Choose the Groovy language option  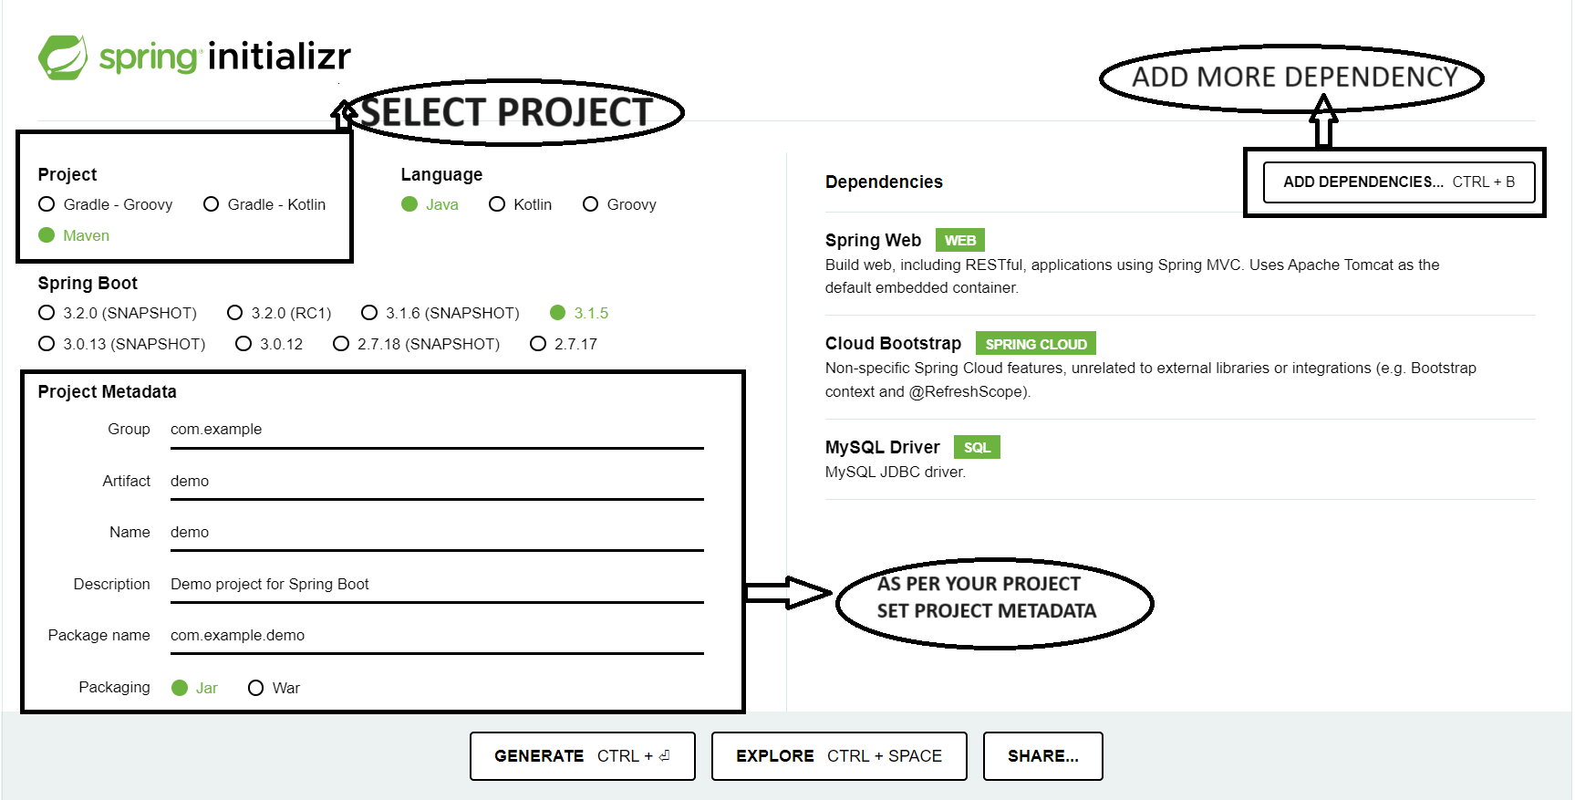(x=591, y=204)
